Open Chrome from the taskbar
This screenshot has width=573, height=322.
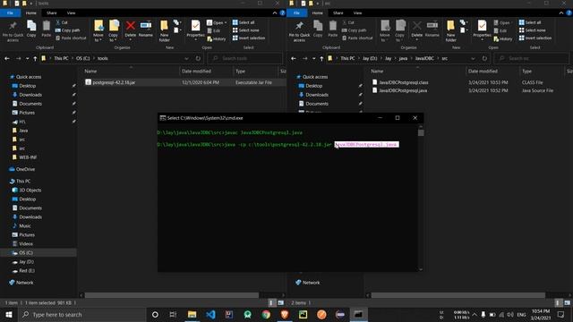click(266, 314)
